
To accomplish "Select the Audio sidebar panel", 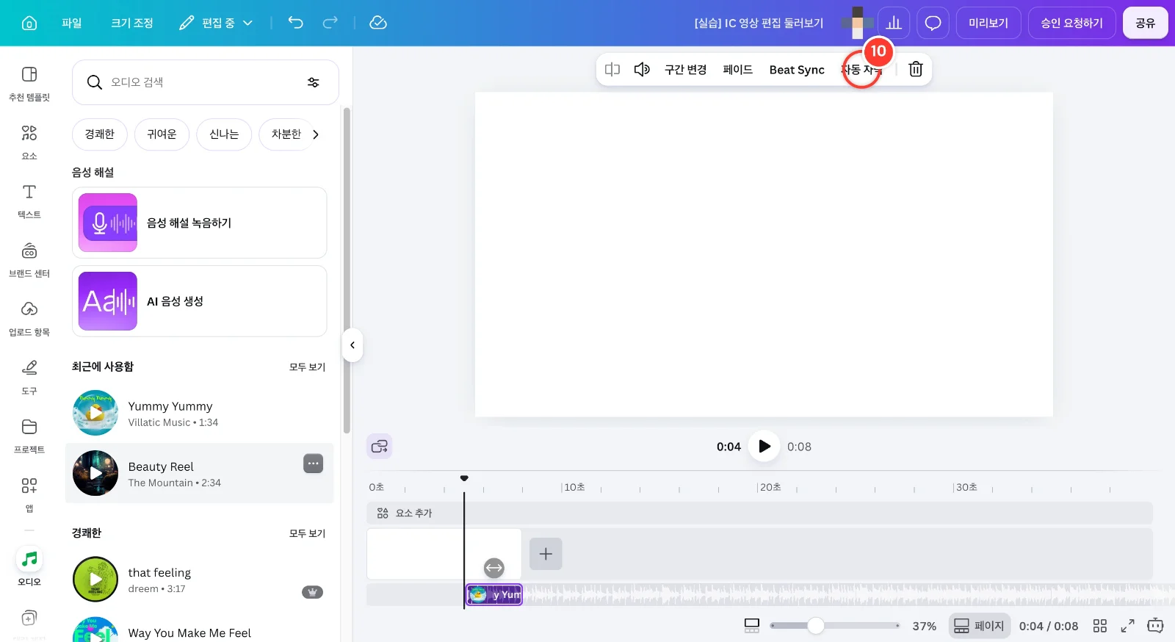I will point(29,567).
